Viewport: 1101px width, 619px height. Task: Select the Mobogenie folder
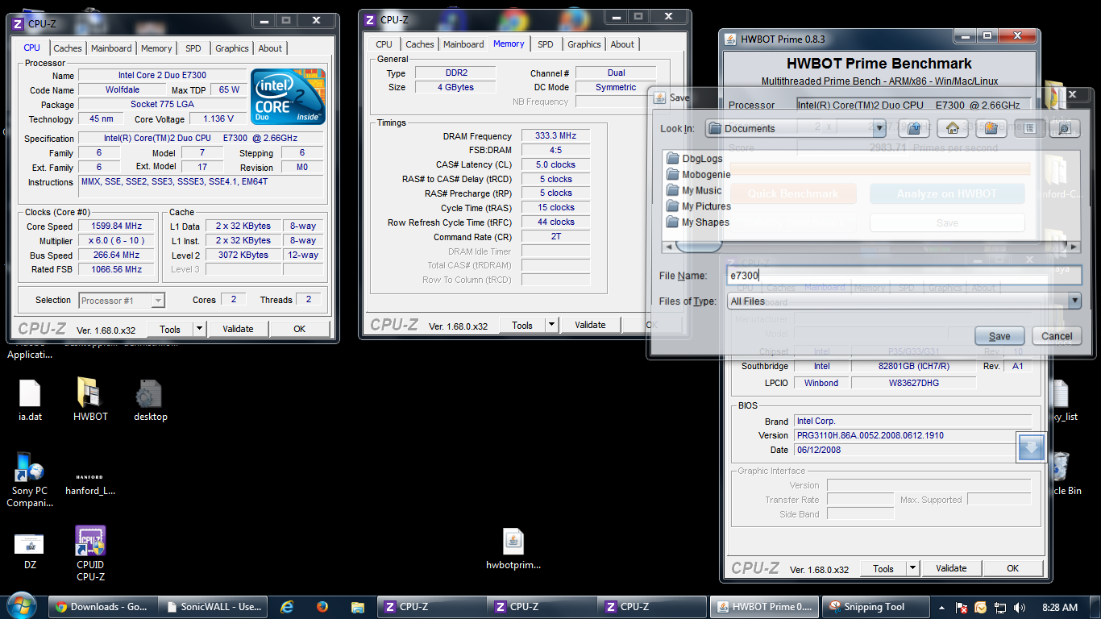[698, 174]
